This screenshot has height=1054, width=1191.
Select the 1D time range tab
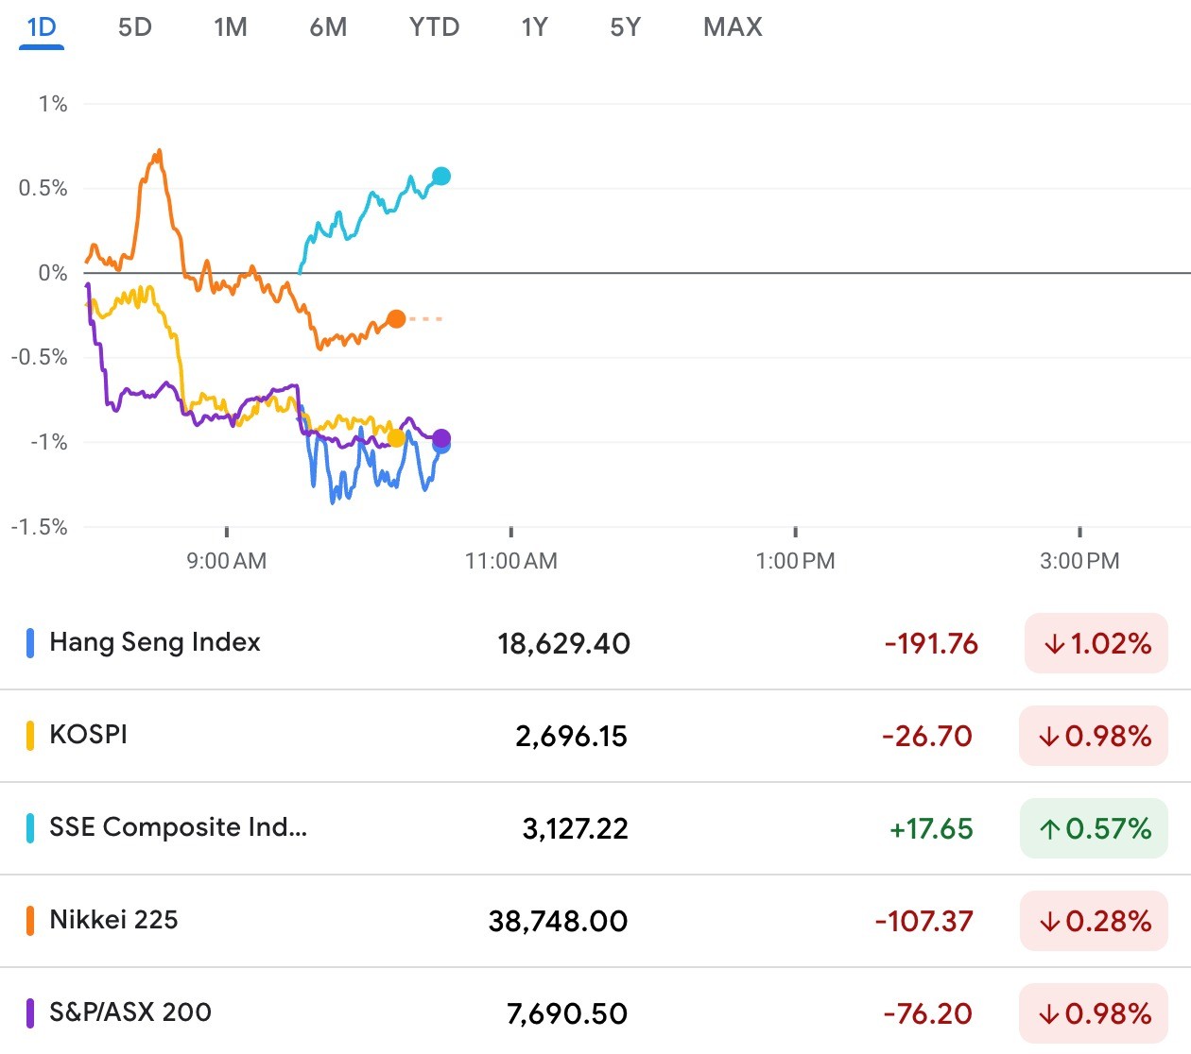tap(42, 26)
